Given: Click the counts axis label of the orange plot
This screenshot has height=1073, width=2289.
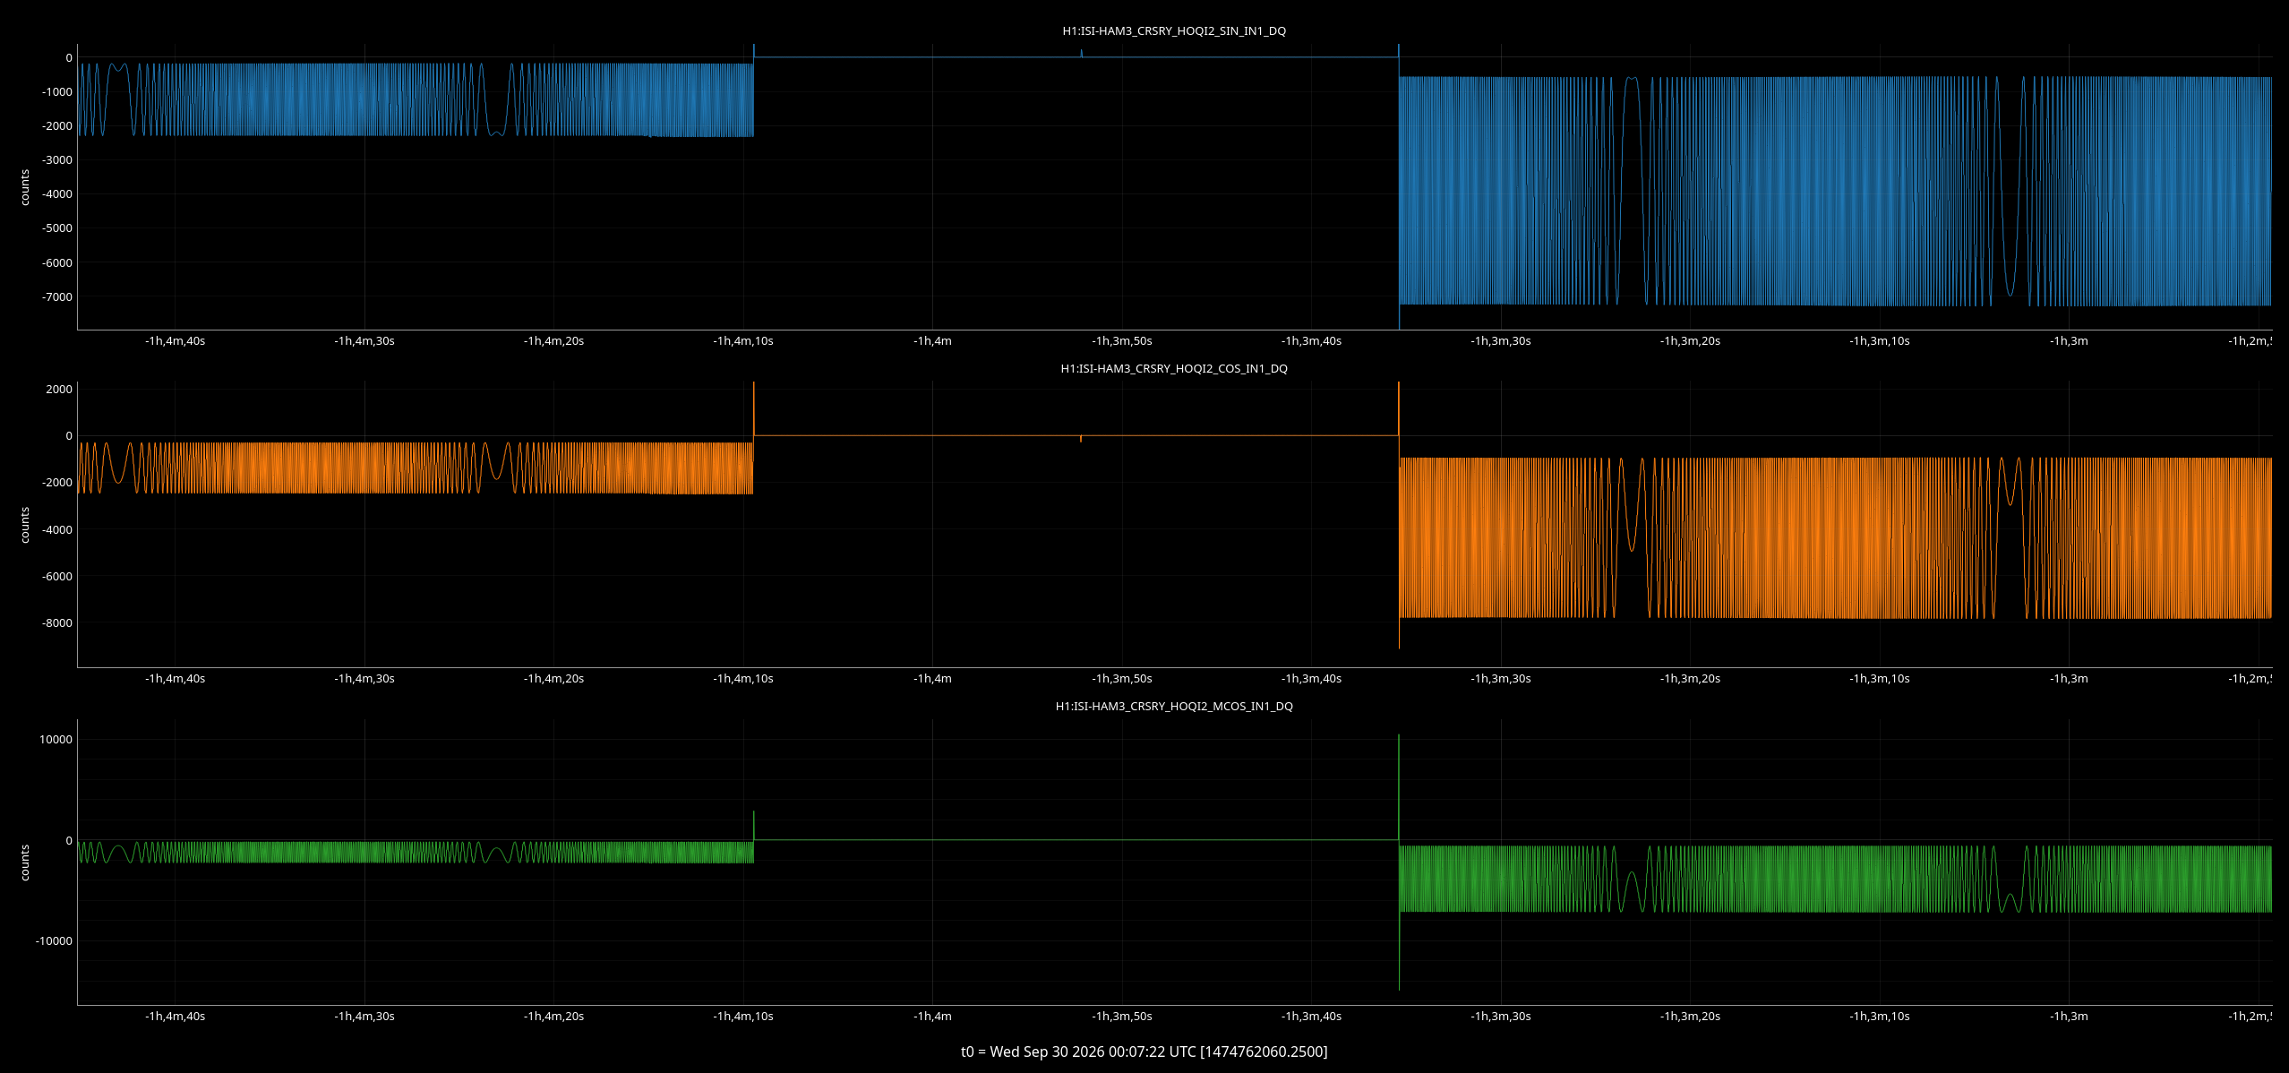Looking at the screenshot, I should 25,525.
